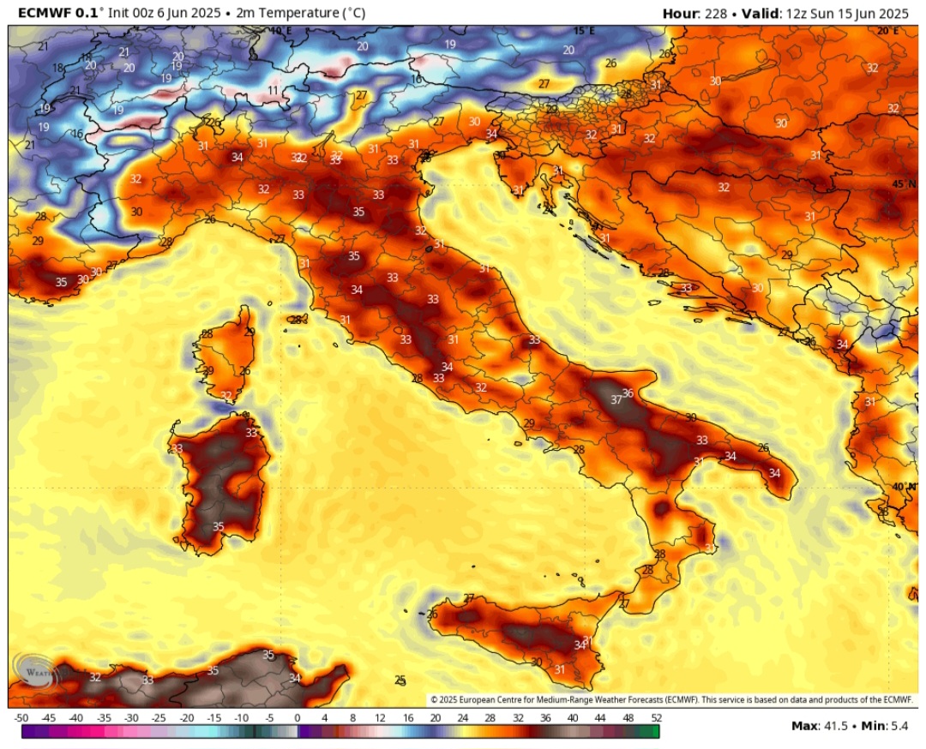Screen dimensions: 926x749
Task: Click the 0 label on the color scale
Action: [297, 717]
